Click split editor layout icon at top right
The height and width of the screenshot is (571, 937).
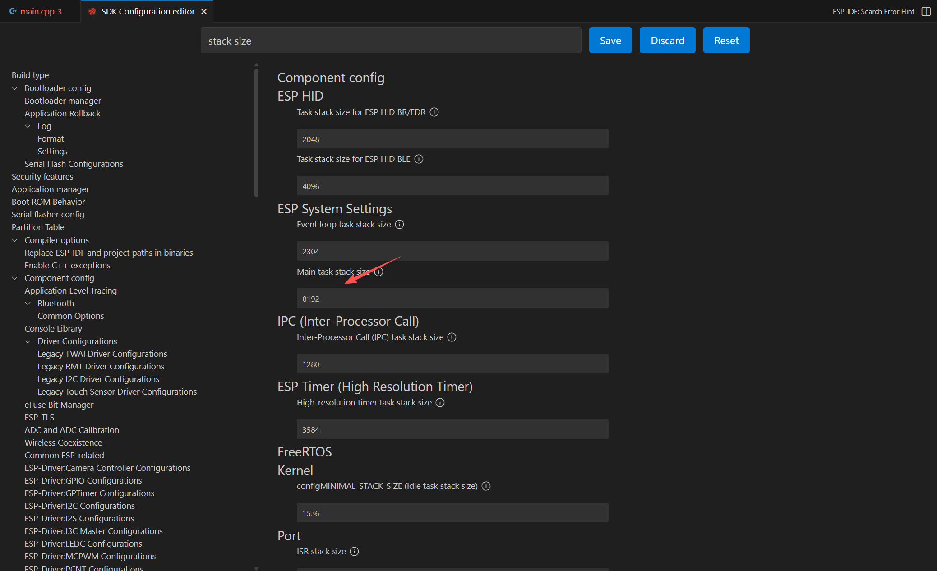click(x=926, y=11)
